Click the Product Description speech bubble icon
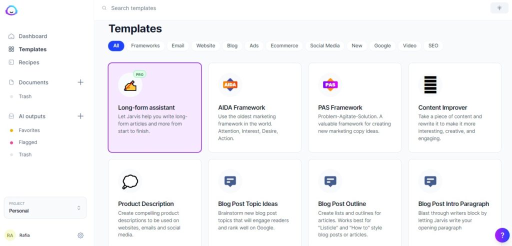 [x=130, y=181]
